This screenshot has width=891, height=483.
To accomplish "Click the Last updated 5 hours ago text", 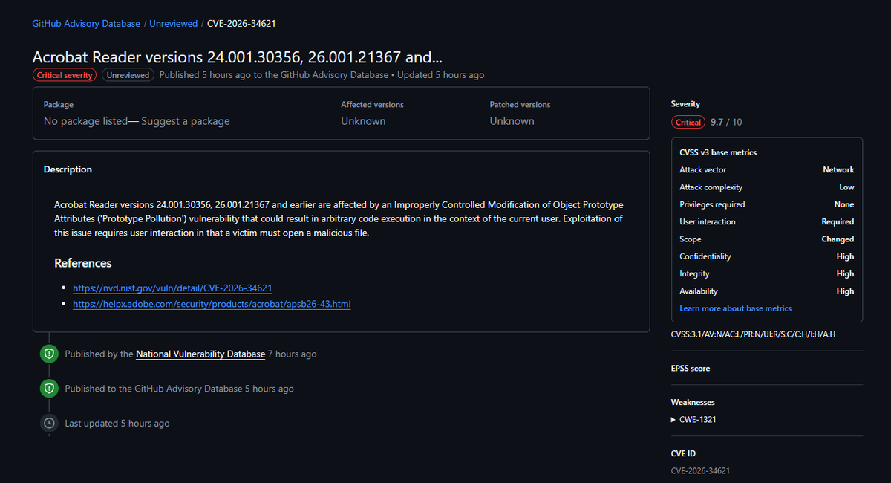I will 117,424.
